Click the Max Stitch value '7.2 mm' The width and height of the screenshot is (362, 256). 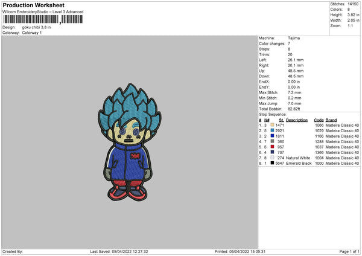[x=294, y=92]
